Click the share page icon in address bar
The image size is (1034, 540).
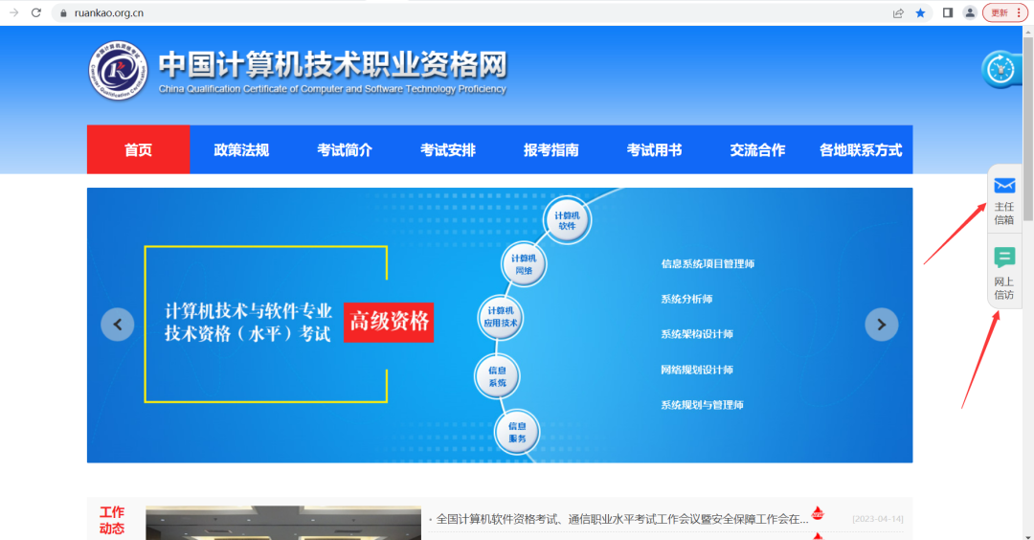tap(898, 13)
